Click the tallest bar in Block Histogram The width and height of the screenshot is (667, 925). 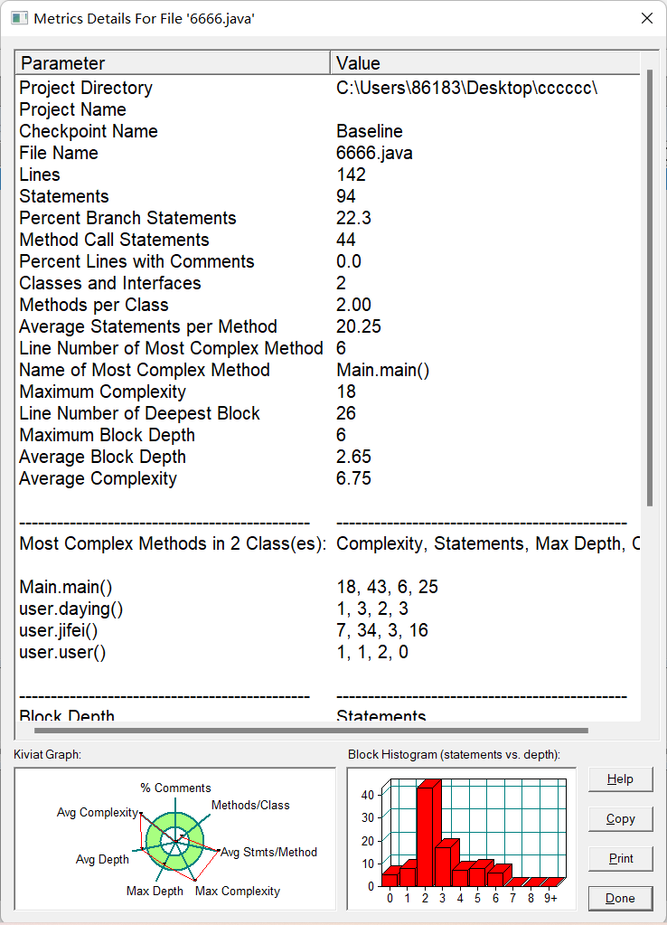click(428, 833)
